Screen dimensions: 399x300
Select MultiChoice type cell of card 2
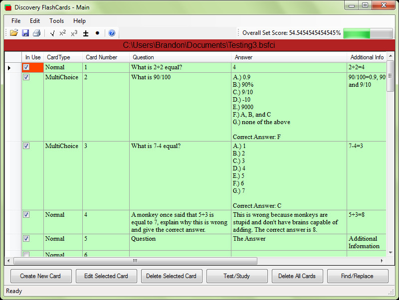pyautogui.click(x=63, y=107)
